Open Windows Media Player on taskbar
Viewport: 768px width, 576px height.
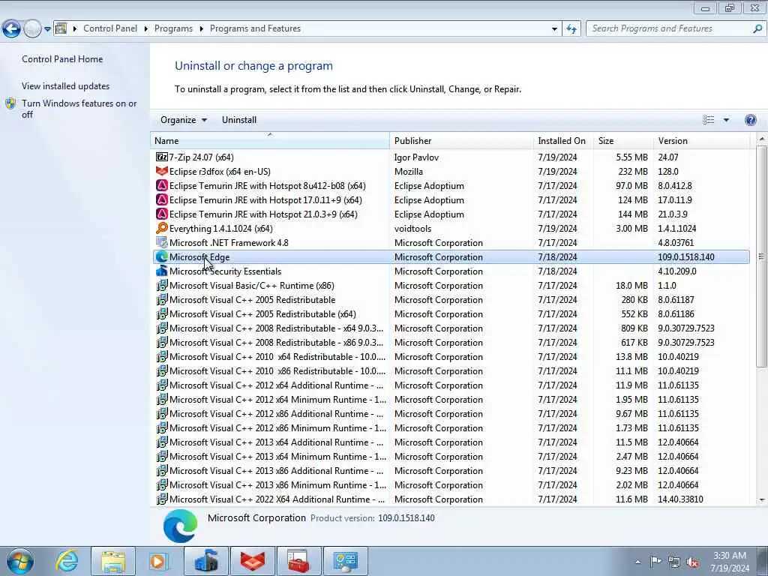click(159, 561)
